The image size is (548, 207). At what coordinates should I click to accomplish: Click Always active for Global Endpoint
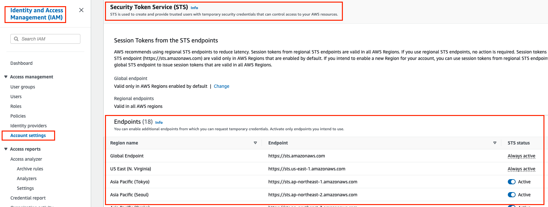(x=521, y=156)
